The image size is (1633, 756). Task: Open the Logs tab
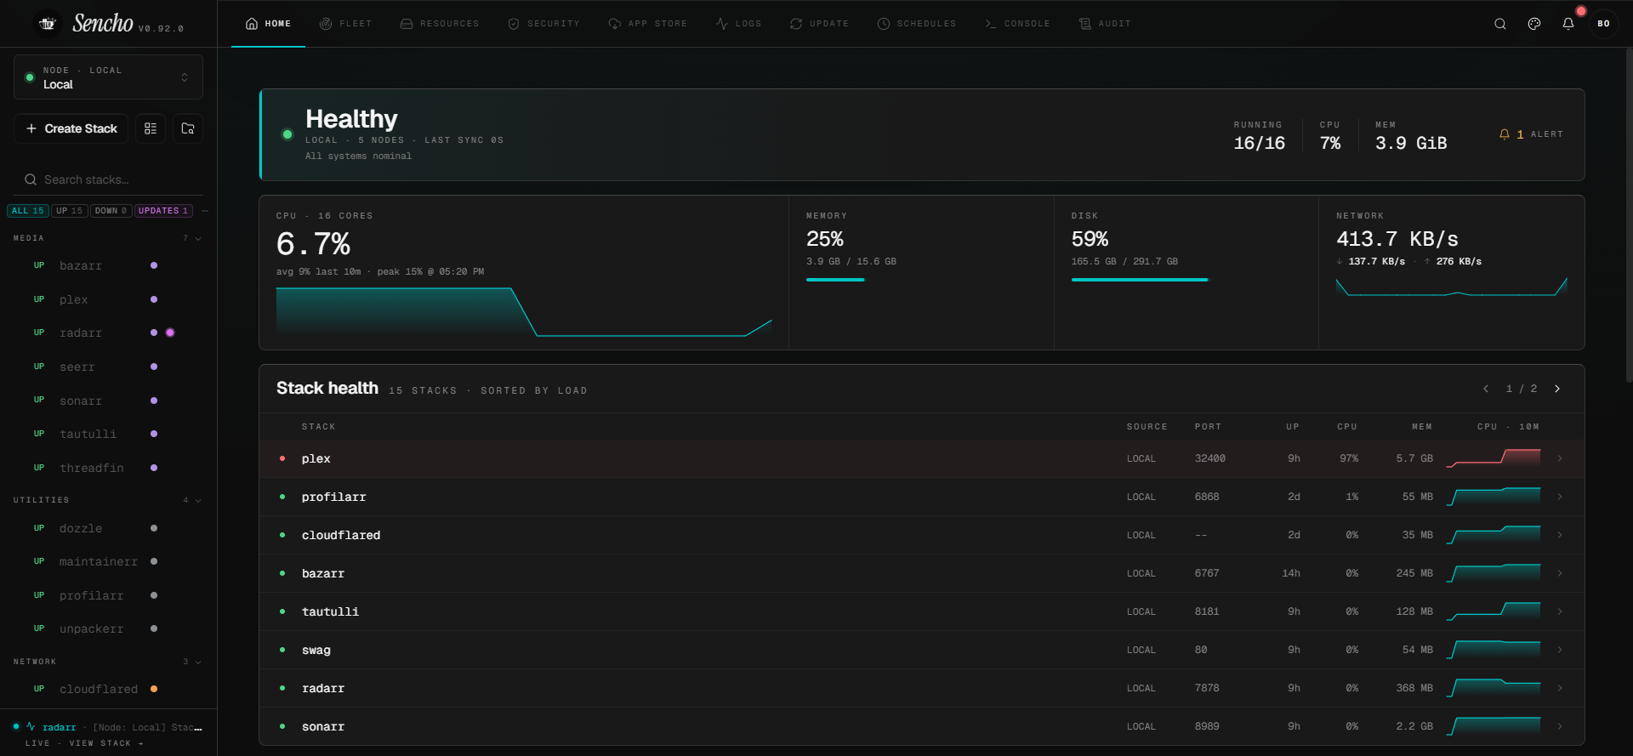pos(739,24)
